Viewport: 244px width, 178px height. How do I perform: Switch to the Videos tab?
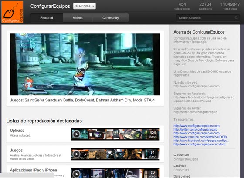78,18
